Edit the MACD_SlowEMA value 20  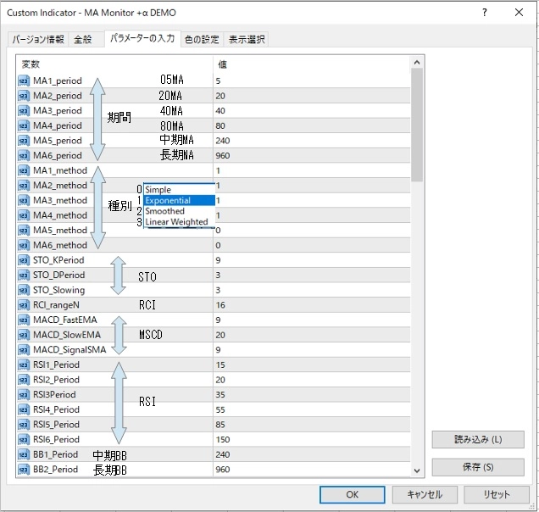pos(311,335)
